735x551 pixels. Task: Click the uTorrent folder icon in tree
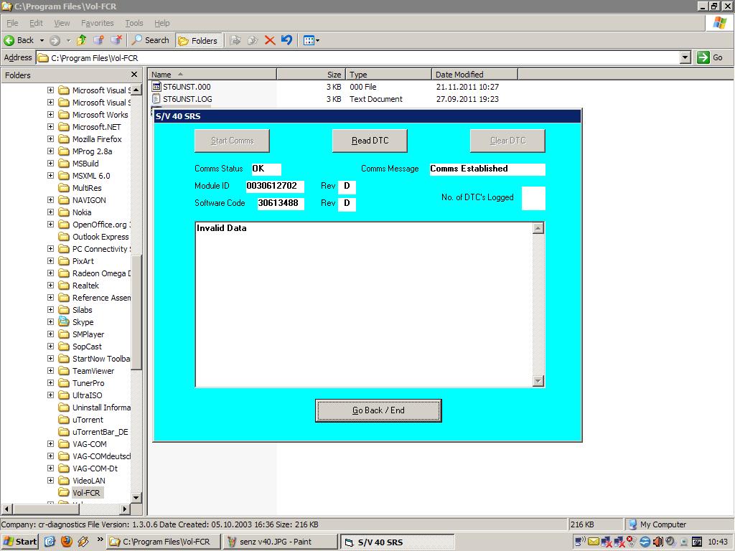click(x=64, y=419)
